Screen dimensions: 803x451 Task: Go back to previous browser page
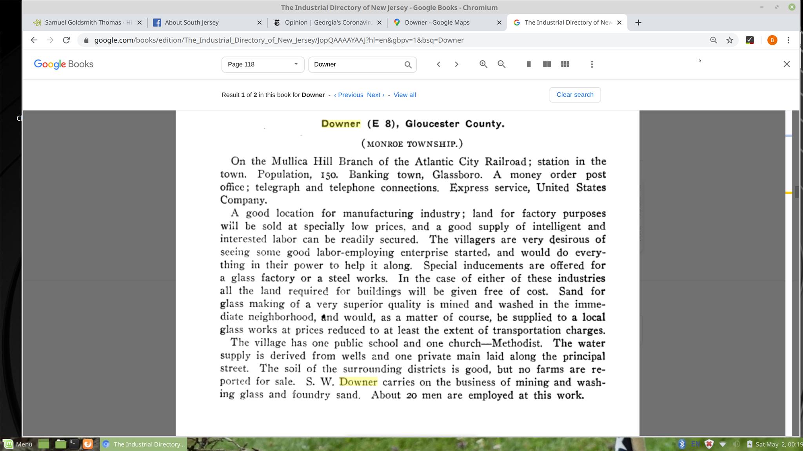pyautogui.click(x=34, y=40)
